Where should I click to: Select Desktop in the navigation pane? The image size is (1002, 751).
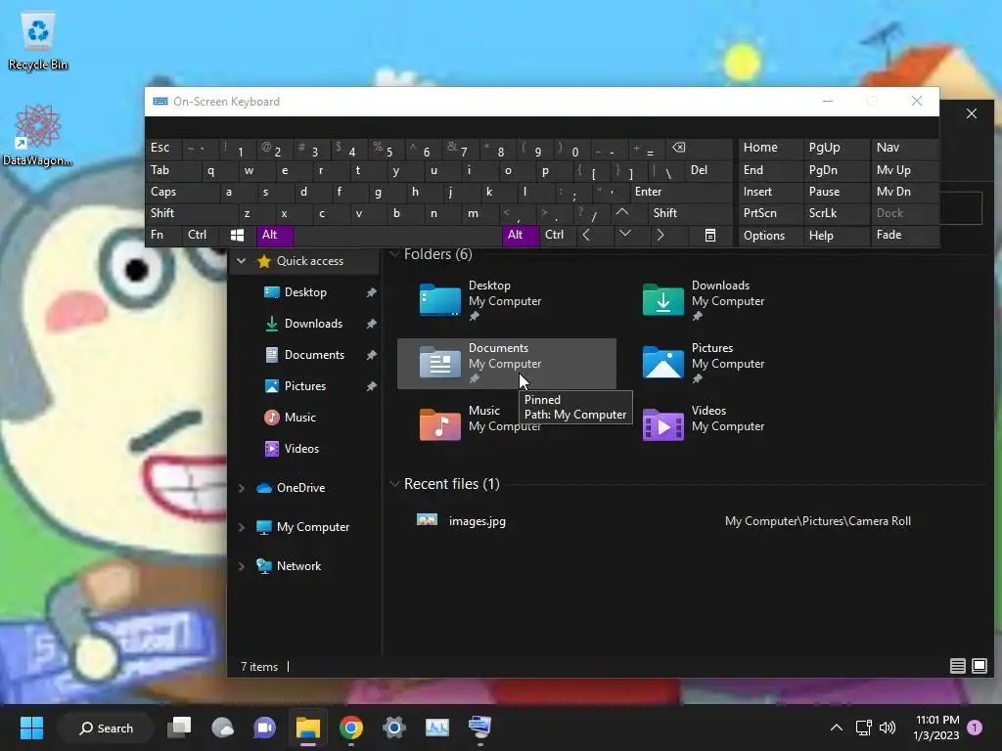tap(305, 291)
